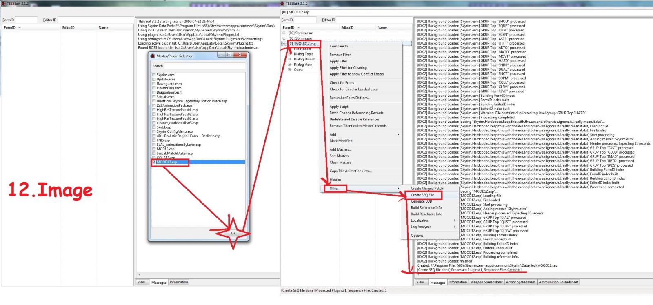Focus FormID filter field in right window
This screenshot has height=305, width=653.
[305, 20]
